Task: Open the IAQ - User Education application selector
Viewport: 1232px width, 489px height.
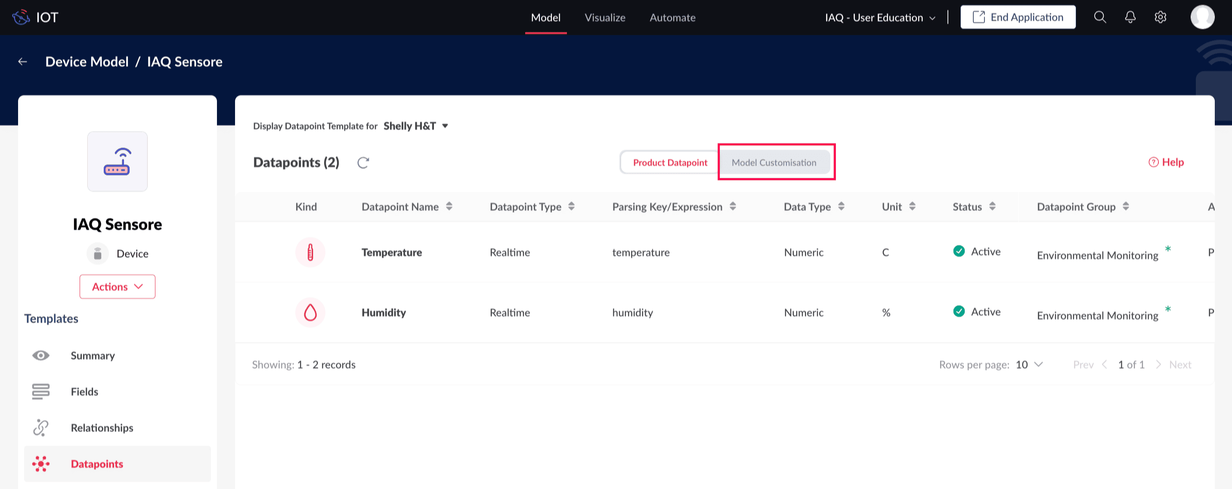Action: (879, 18)
